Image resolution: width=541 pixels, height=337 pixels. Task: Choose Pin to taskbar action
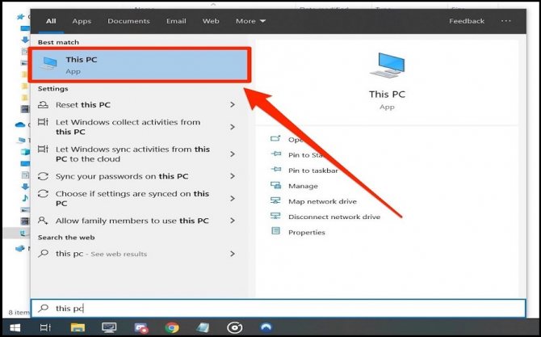313,171
